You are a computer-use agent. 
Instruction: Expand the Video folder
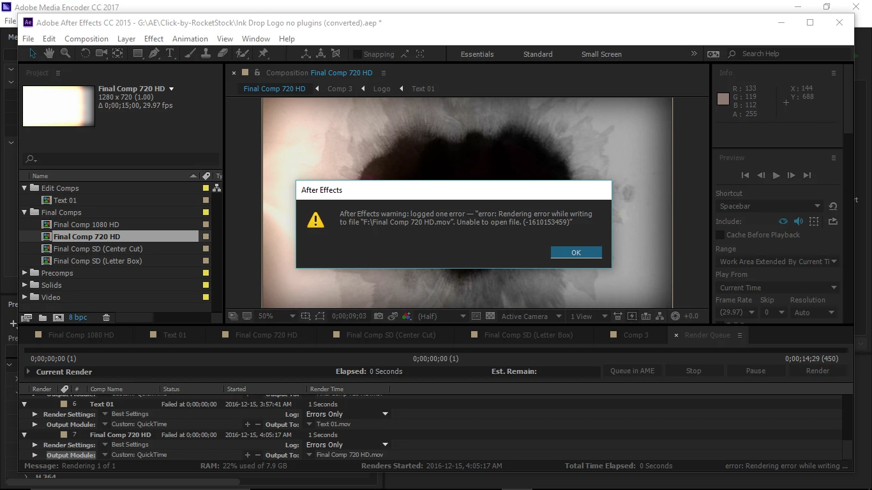click(25, 297)
